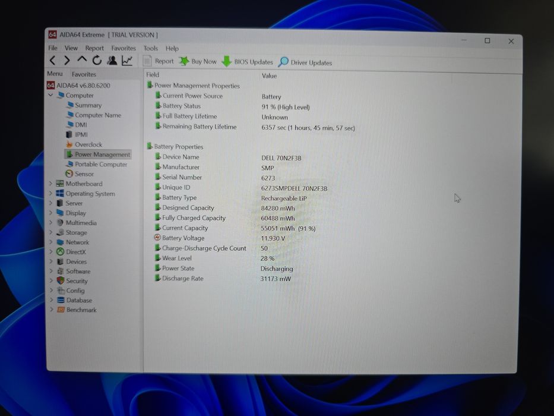Click the Back navigation arrow
Viewport: 554px width, 416px height.
coord(53,61)
